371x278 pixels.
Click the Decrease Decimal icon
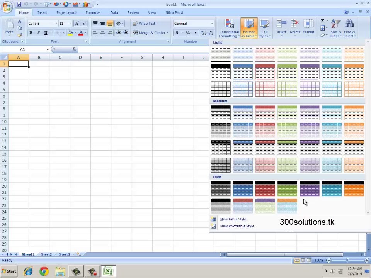click(x=211, y=33)
